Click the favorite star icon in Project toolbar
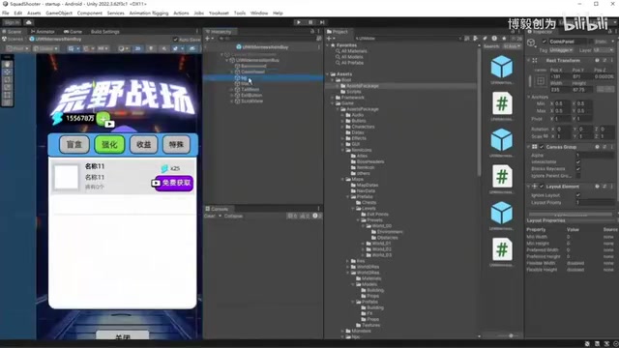 pyautogui.click(x=504, y=39)
